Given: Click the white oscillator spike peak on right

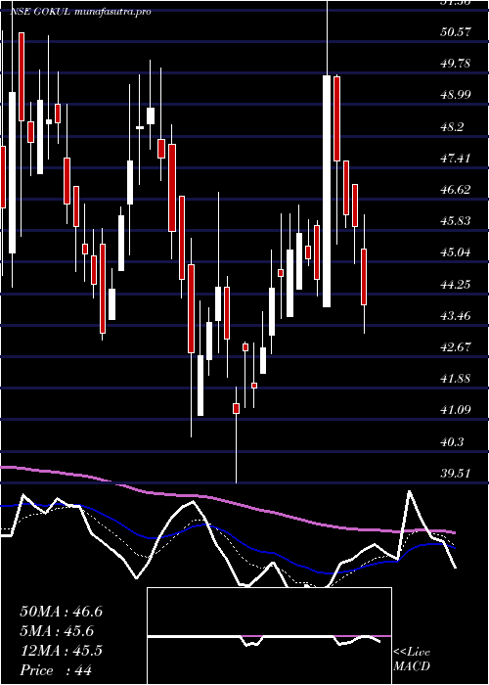Looking at the screenshot, I should 410,492.
